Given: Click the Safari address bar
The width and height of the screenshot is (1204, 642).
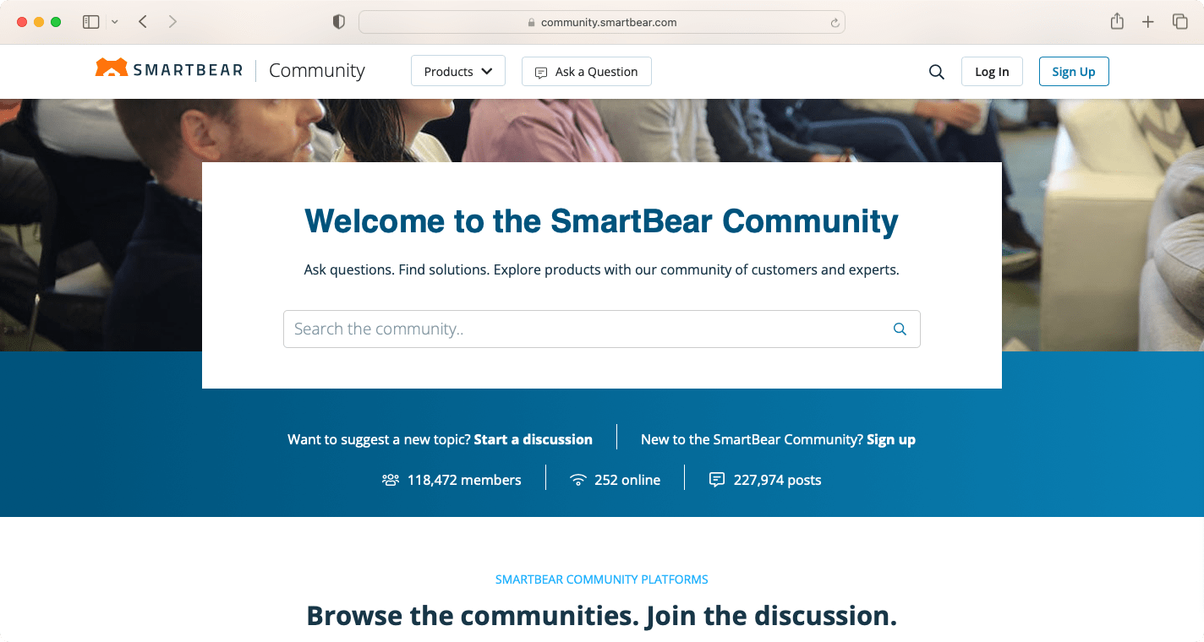Looking at the screenshot, I should tap(602, 23).
